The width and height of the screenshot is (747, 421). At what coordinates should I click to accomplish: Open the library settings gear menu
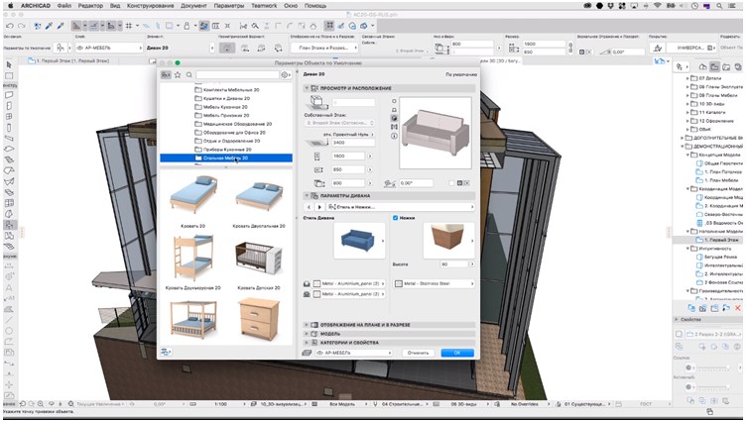click(286, 74)
